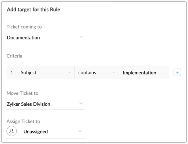Image resolution: width=188 pixels, height=144 pixels.
Task: Open the Zylker Sales Division dropdown
Action: [46, 104]
